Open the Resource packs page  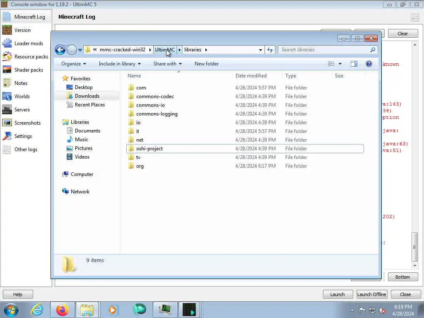[x=26, y=56]
